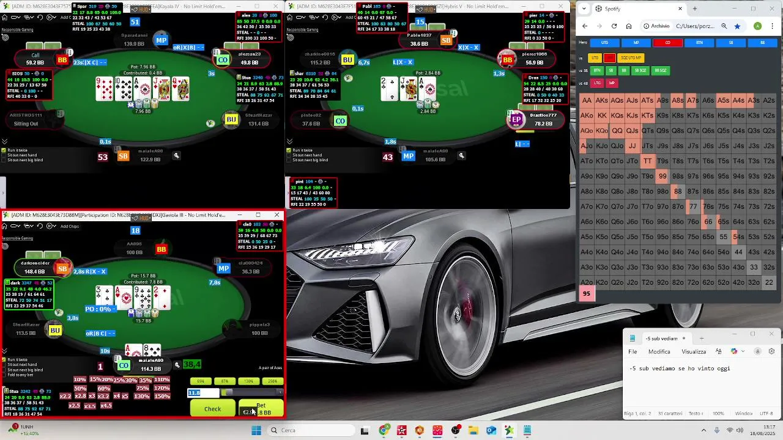This screenshot has width=783, height=440.
Task: Expand the options chevron in Kayala IV table
Action: (x=4, y=141)
